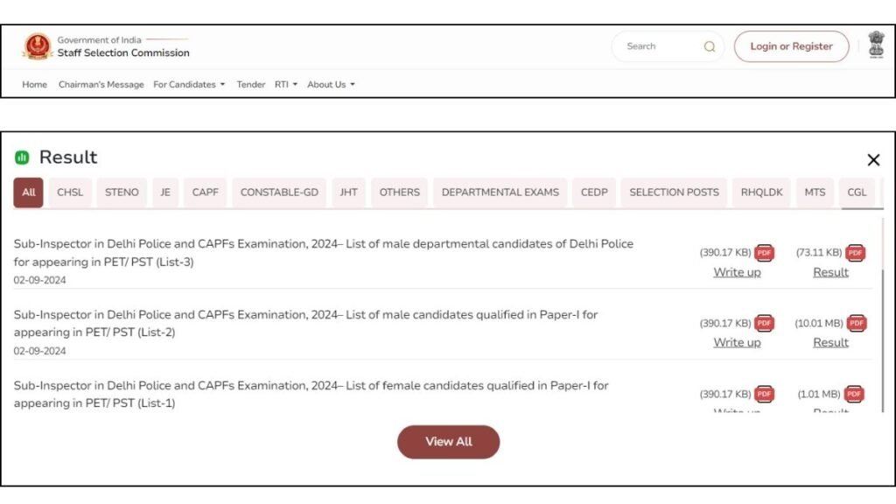
Task: Click the Login or Register button
Action: (791, 45)
